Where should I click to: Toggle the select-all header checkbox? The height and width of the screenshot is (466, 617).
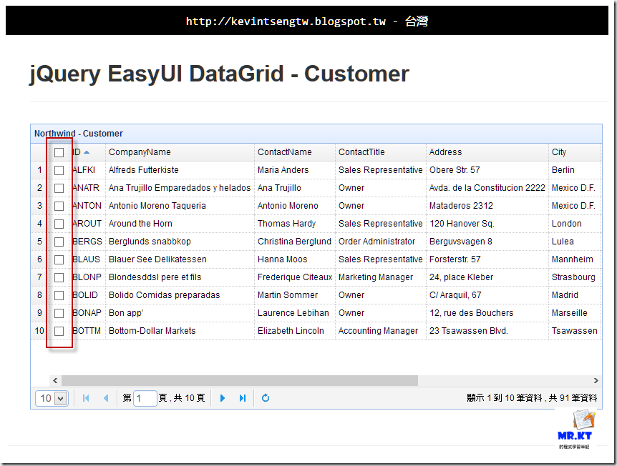tap(59, 152)
